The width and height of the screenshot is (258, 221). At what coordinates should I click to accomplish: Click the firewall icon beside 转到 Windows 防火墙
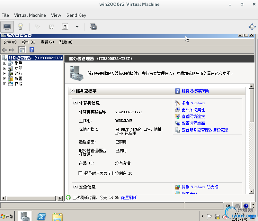click(x=178, y=187)
